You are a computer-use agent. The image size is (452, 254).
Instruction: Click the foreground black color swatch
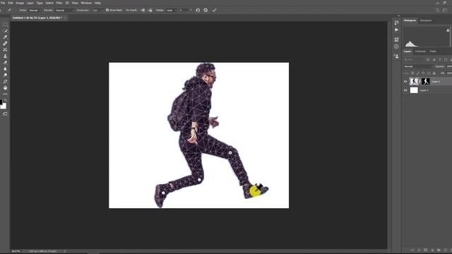coord(1,102)
